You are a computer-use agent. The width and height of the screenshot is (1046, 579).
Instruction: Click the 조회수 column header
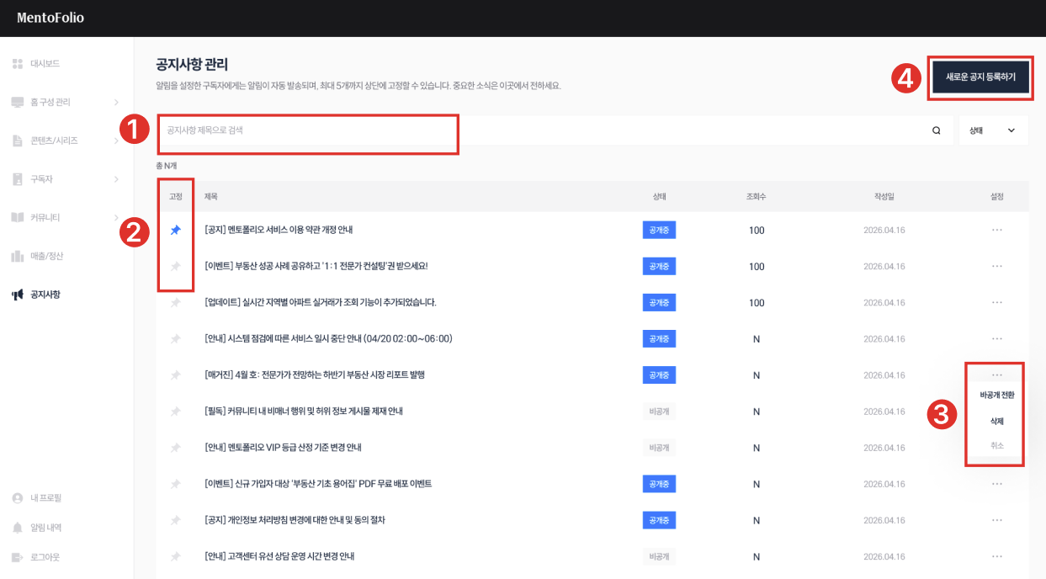coord(757,196)
